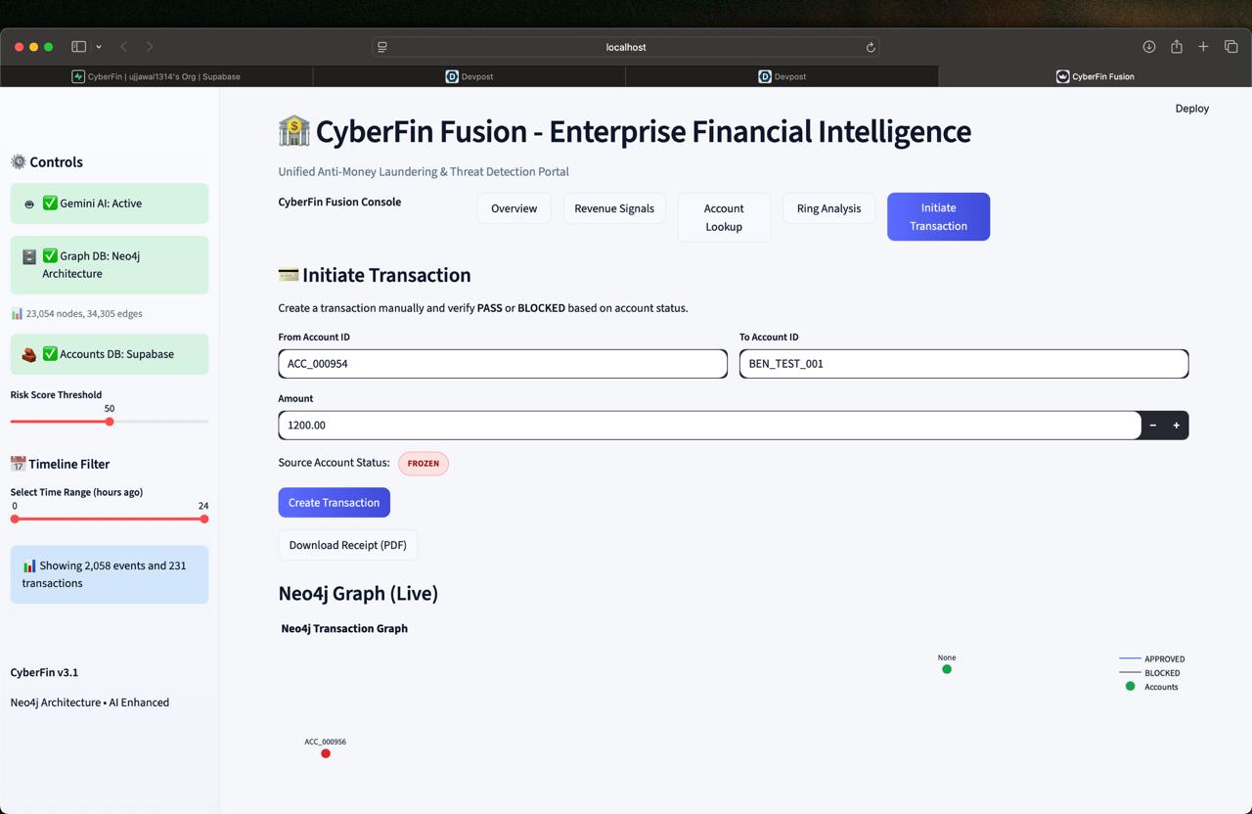Click the gear icon beside Controls
Image resolution: width=1252 pixels, height=814 pixels.
click(18, 162)
